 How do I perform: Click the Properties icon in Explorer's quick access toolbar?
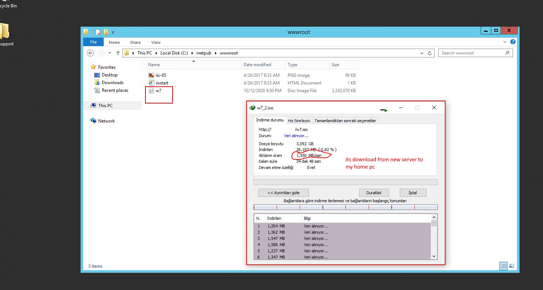tap(98, 32)
